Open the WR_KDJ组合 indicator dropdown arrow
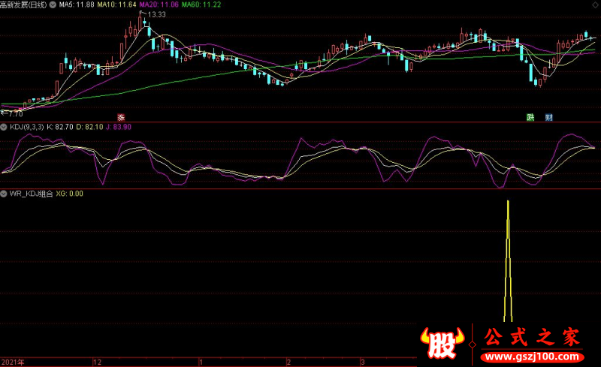The height and width of the screenshot is (367, 601). pos(4,194)
